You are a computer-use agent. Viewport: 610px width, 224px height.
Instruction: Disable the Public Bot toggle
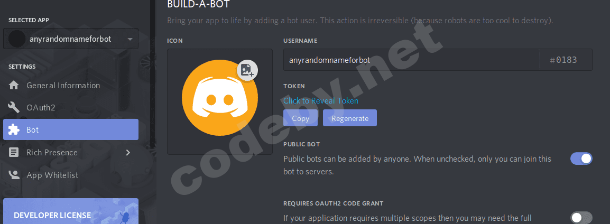tap(581, 158)
